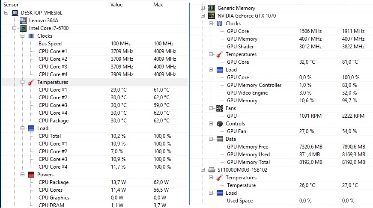Click the DESKTOP-VHESI6L computer icon
This screenshot has height=208, width=373.
(15, 13)
